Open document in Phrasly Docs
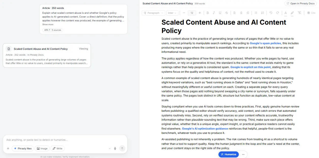The height and width of the screenshot is (158, 319). [300, 4]
